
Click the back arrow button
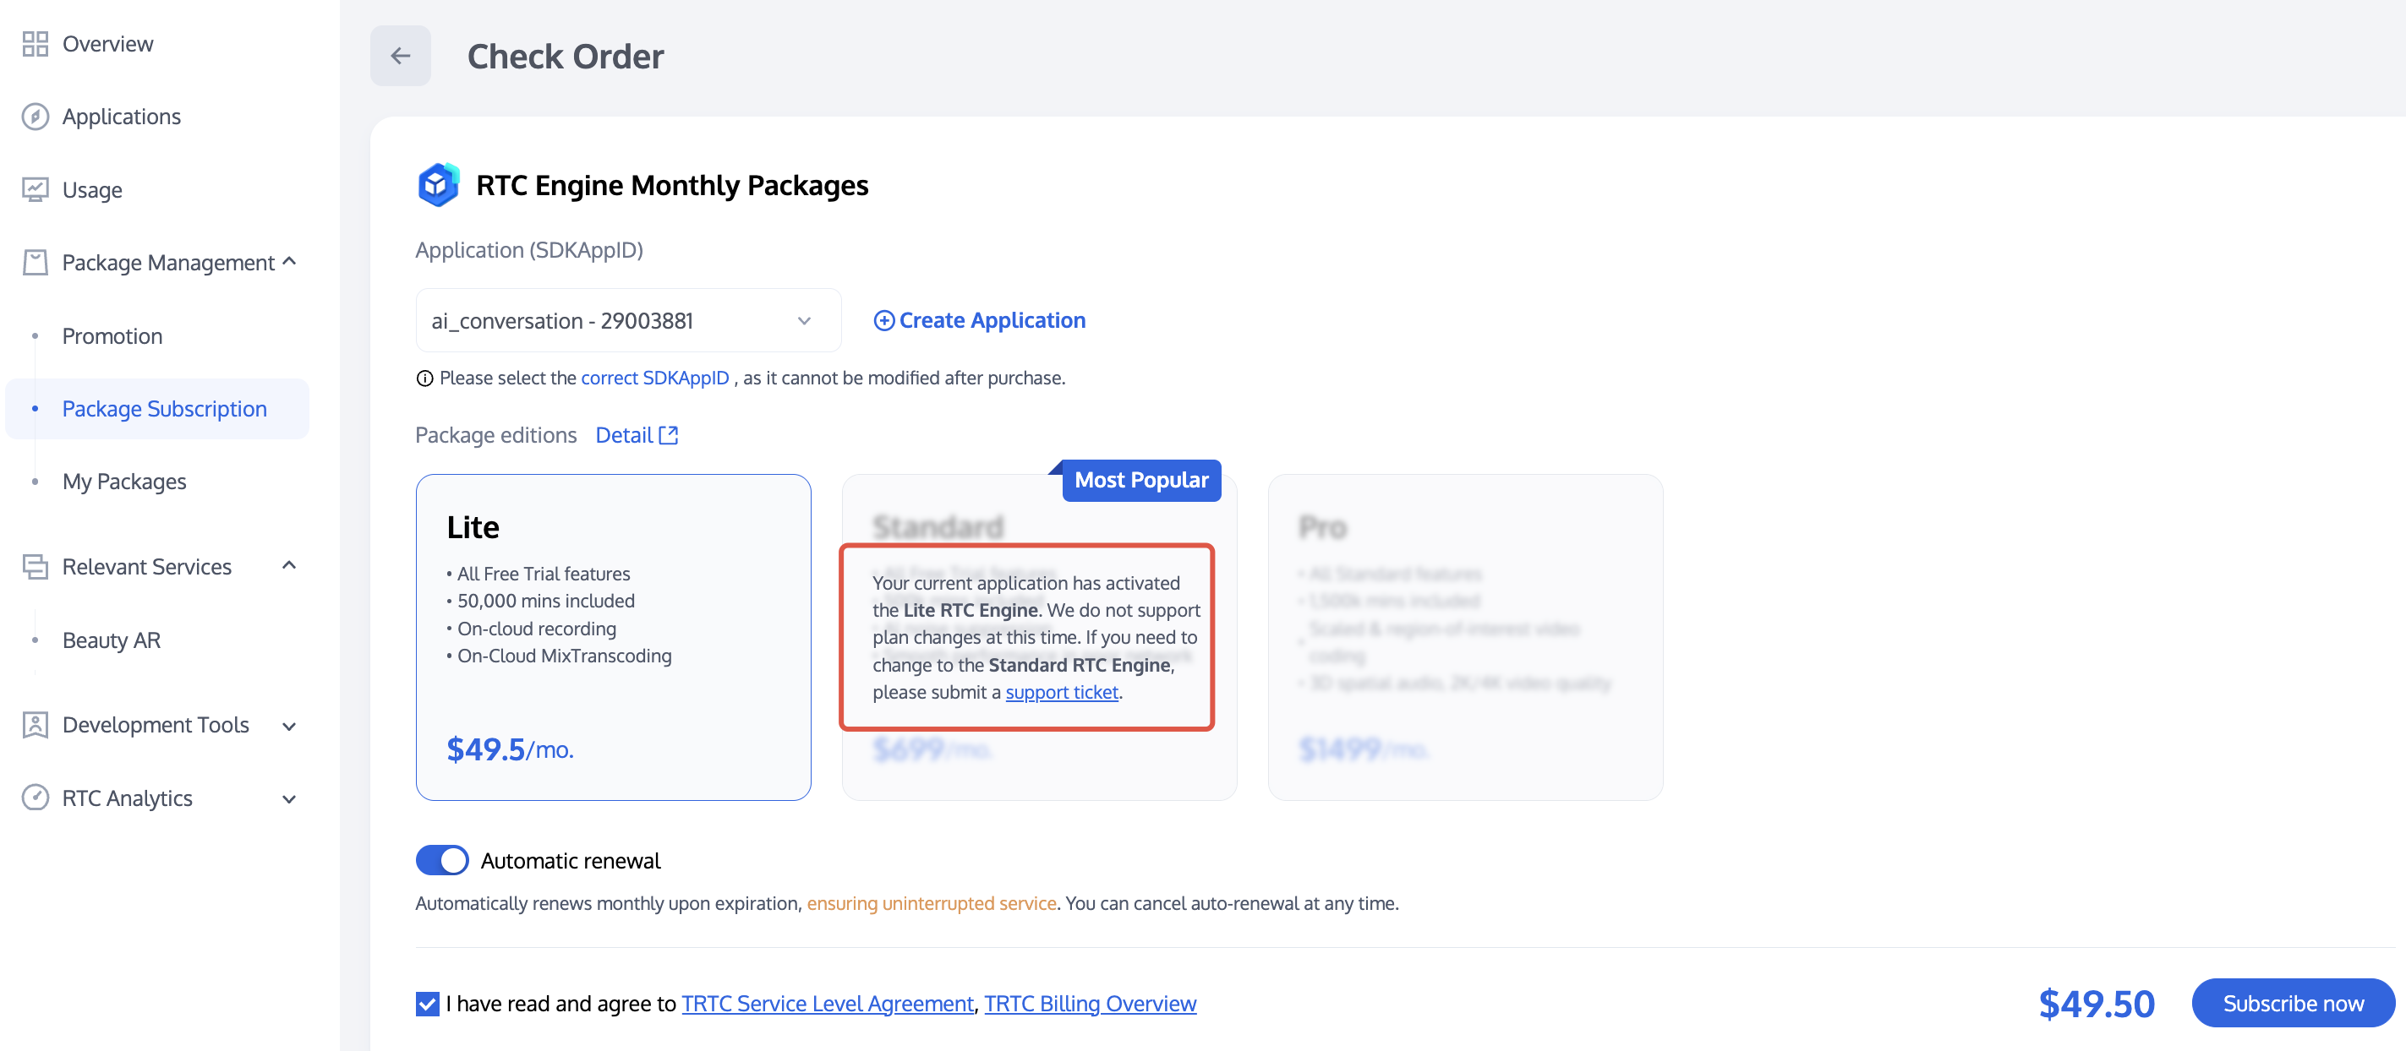pyautogui.click(x=400, y=56)
